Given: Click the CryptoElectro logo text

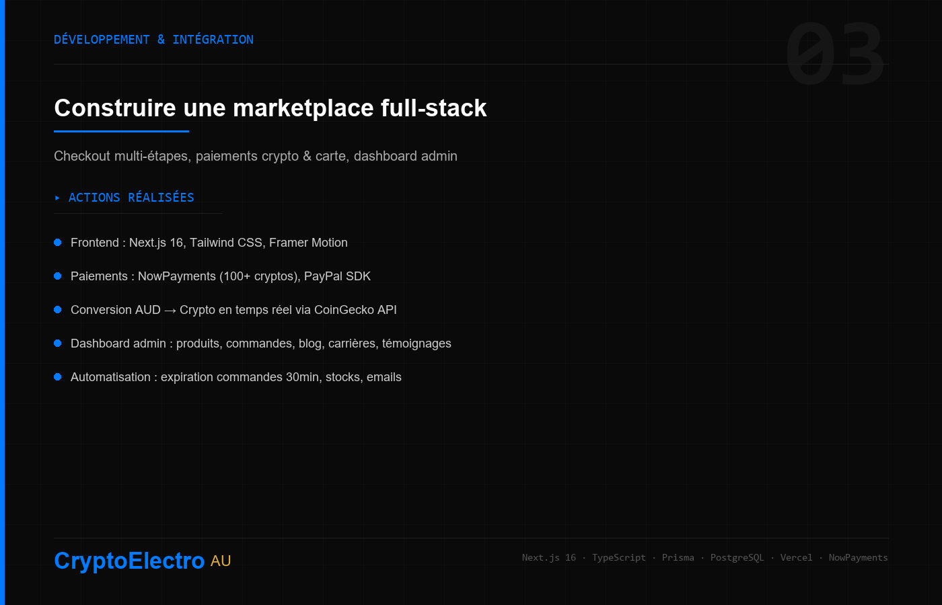Looking at the screenshot, I should point(129,561).
